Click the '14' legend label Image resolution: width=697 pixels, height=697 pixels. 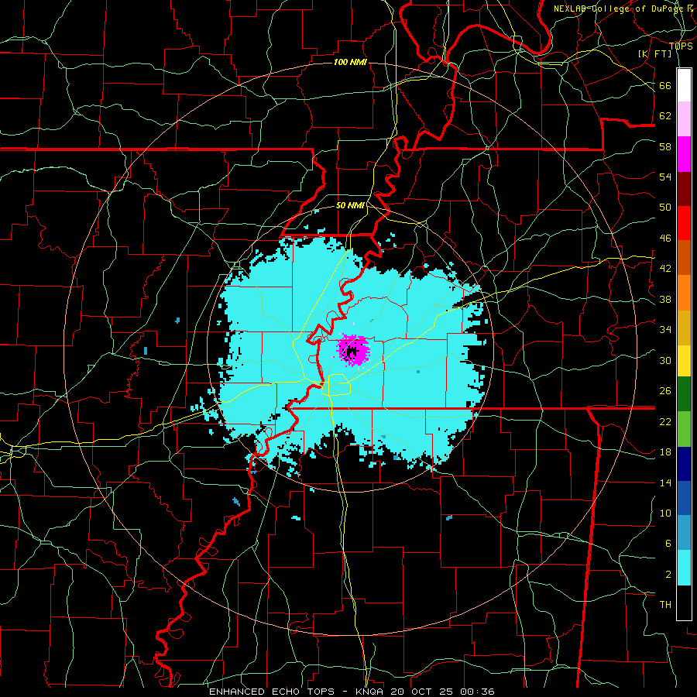pyautogui.click(x=665, y=482)
